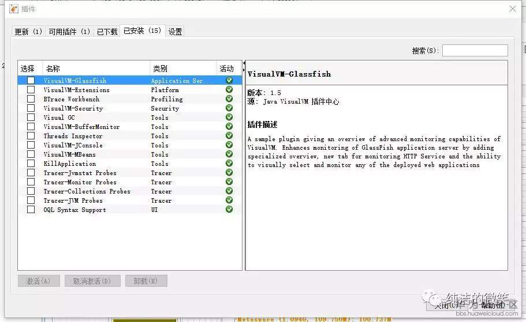
Task: Click 'Profiling' category cell
Action: (167, 99)
